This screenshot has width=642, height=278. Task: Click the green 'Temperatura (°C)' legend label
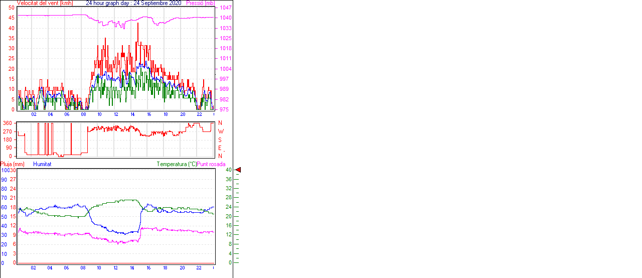176,164
